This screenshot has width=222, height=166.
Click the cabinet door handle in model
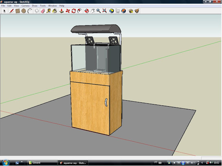[x=106, y=102]
